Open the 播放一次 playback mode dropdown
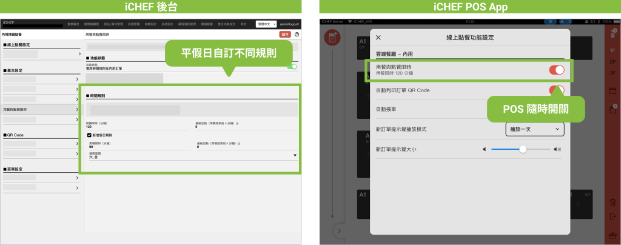 click(x=534, y=129)
